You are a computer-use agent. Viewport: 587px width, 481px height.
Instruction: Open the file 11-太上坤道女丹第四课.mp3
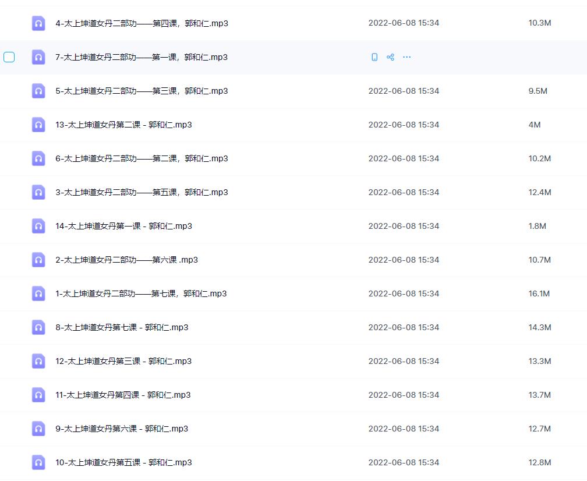point(123,395)
